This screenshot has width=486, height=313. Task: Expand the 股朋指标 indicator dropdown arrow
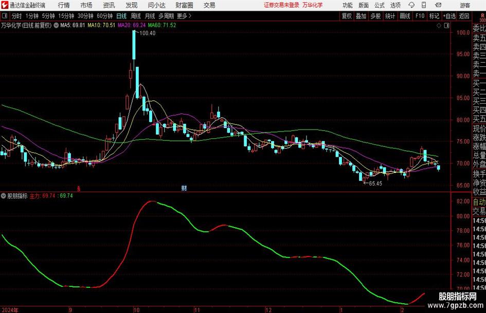(x=4, y=196)
